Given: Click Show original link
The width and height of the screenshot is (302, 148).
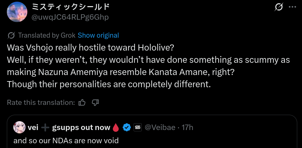Looking at the screenshot, I should (98, 35).
